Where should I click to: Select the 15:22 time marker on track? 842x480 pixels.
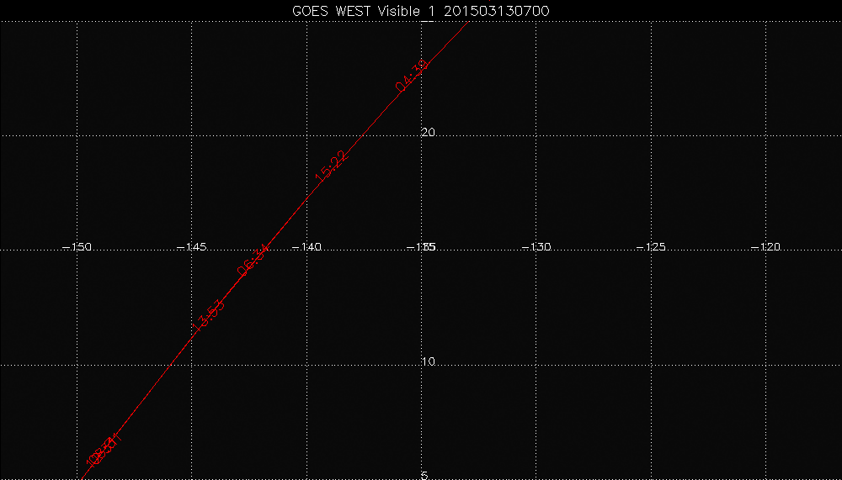tap(331, 166)
